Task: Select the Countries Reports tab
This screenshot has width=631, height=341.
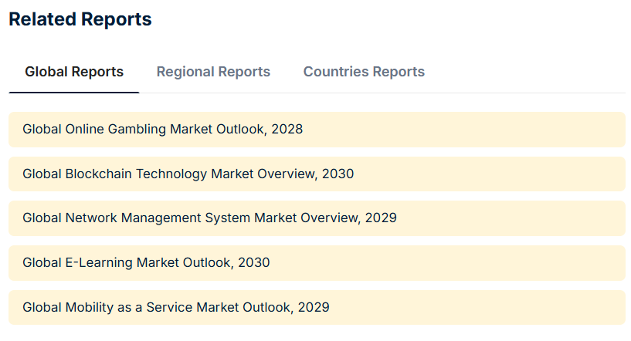Action: pos(364,72)
